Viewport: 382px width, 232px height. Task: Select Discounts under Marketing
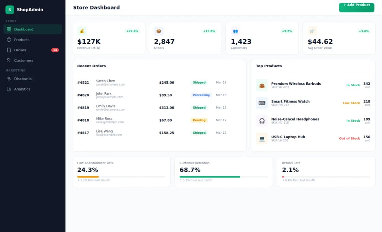click(23, 79)
